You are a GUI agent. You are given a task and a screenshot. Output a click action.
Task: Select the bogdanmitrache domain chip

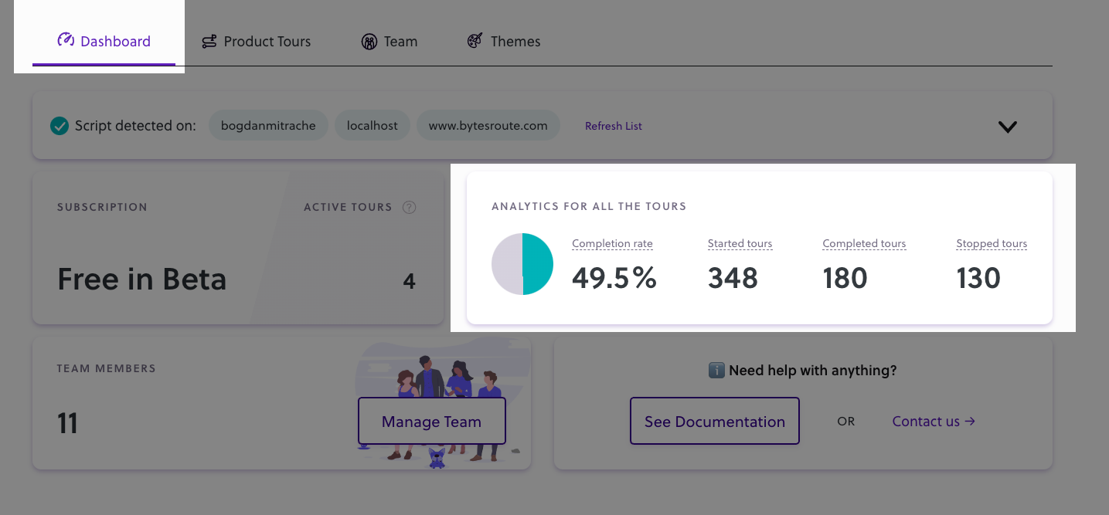[x=268, y=126]
